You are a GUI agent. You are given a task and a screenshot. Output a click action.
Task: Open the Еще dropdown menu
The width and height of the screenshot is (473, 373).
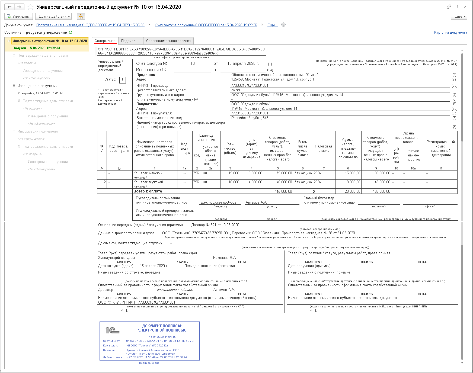click(459, 17)
